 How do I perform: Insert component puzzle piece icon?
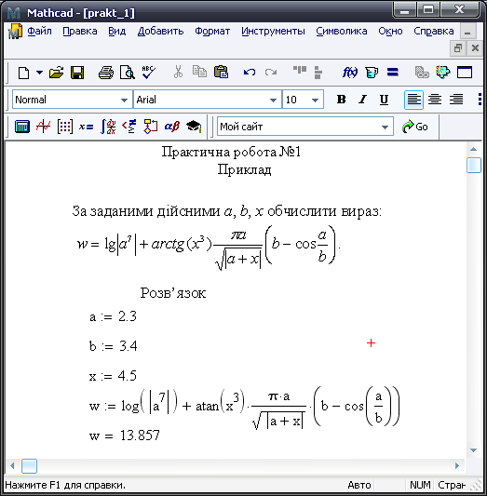click(x=442, y=73)
